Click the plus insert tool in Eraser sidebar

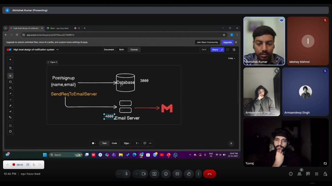(10, 59)
